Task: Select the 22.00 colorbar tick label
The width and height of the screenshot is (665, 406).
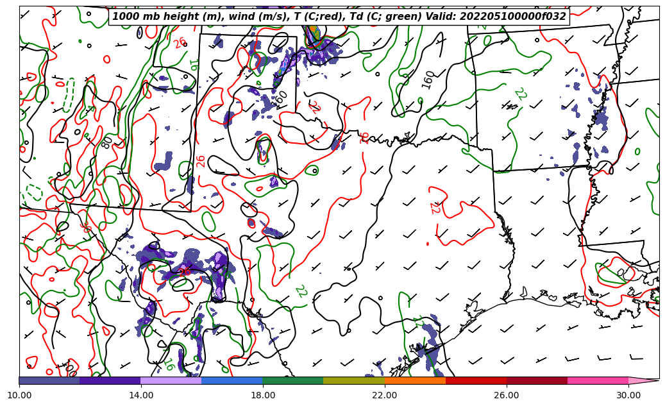Action: click(x=385, y=396)
